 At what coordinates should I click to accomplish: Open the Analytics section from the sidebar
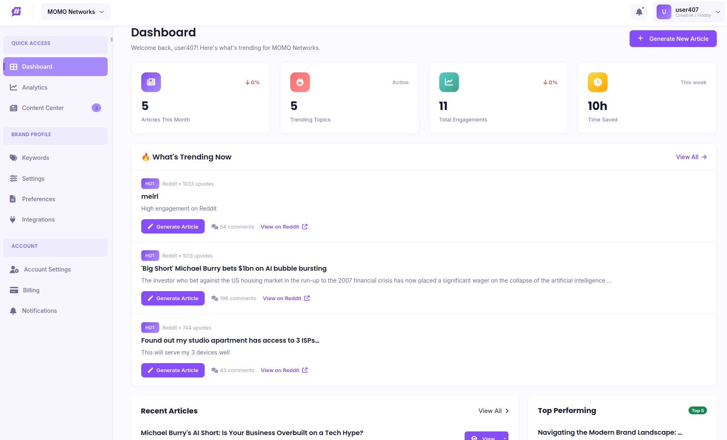[34, 87]
